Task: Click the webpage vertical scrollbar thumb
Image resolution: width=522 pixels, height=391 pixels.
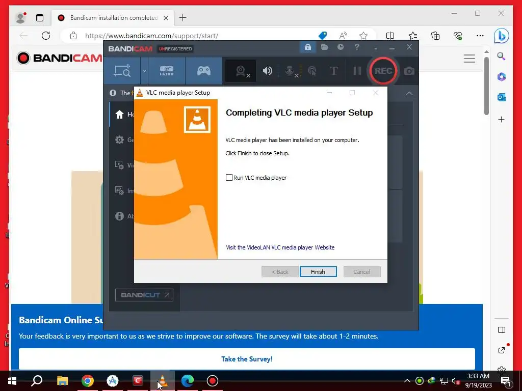Action: [486, 86]
